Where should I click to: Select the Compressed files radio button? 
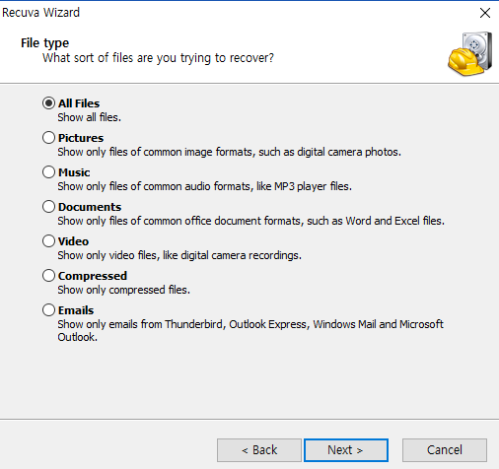48,276
